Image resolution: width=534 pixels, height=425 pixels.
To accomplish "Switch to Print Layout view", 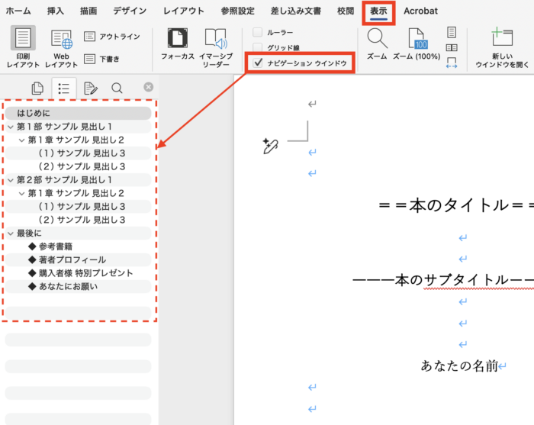I will [23, 47].
